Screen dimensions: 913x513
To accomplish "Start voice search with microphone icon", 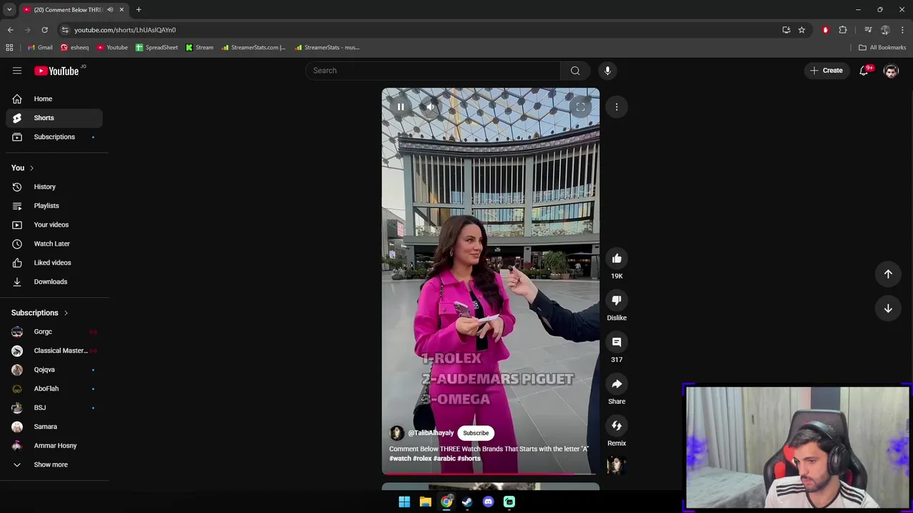I will click(x=608, y=71).
